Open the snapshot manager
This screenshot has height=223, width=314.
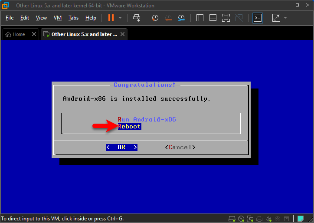[181, 18]
